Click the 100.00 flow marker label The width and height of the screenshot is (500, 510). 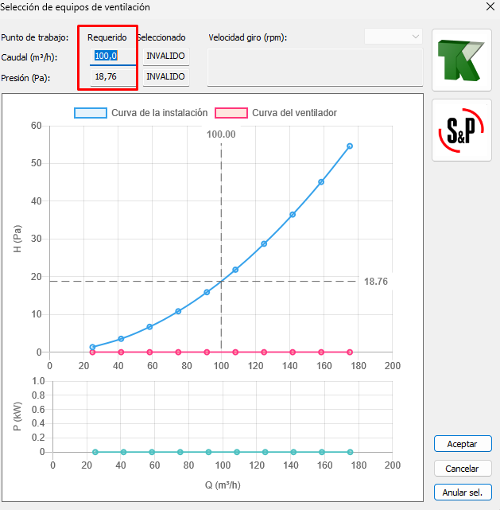coord(221,134)
